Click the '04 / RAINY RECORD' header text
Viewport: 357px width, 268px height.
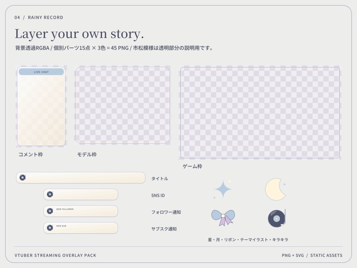[x=39, y=17]
